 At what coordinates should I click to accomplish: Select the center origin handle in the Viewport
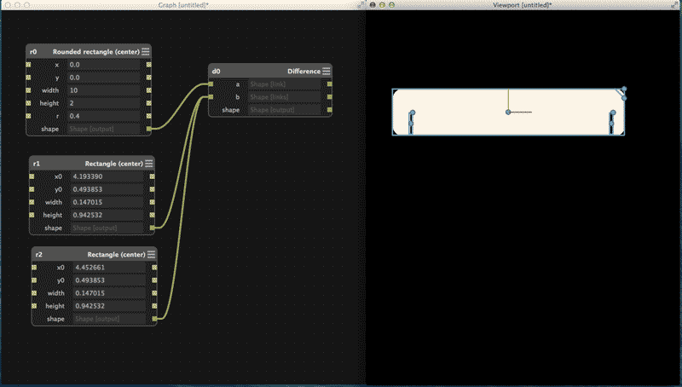click(x=508, y=113)
